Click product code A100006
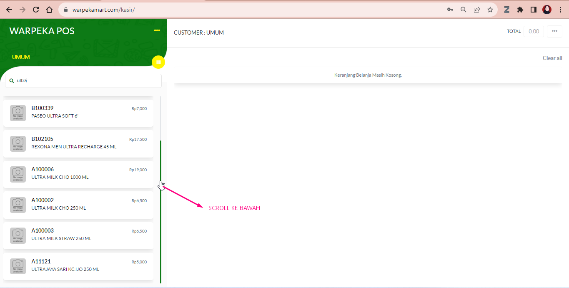 coord(43,169)
